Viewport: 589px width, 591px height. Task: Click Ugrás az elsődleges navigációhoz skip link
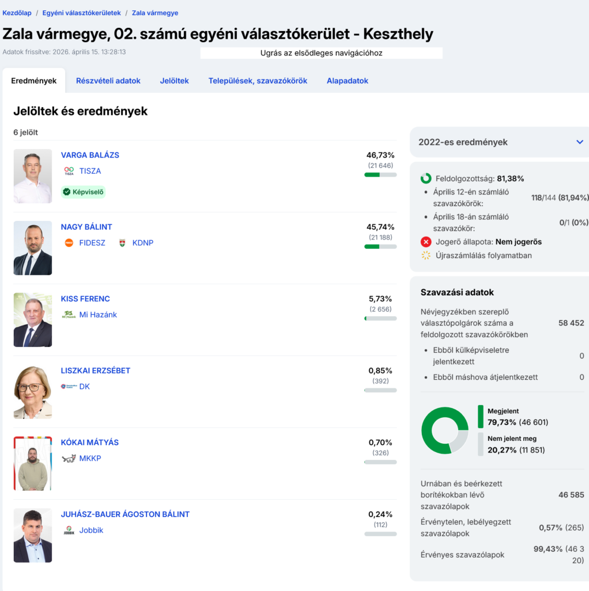321,53
